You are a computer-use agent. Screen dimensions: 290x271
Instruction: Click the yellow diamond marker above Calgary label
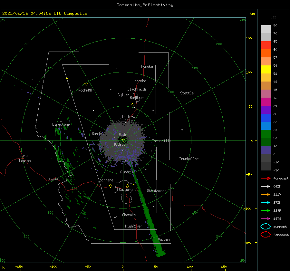click(x=127, y=186)
